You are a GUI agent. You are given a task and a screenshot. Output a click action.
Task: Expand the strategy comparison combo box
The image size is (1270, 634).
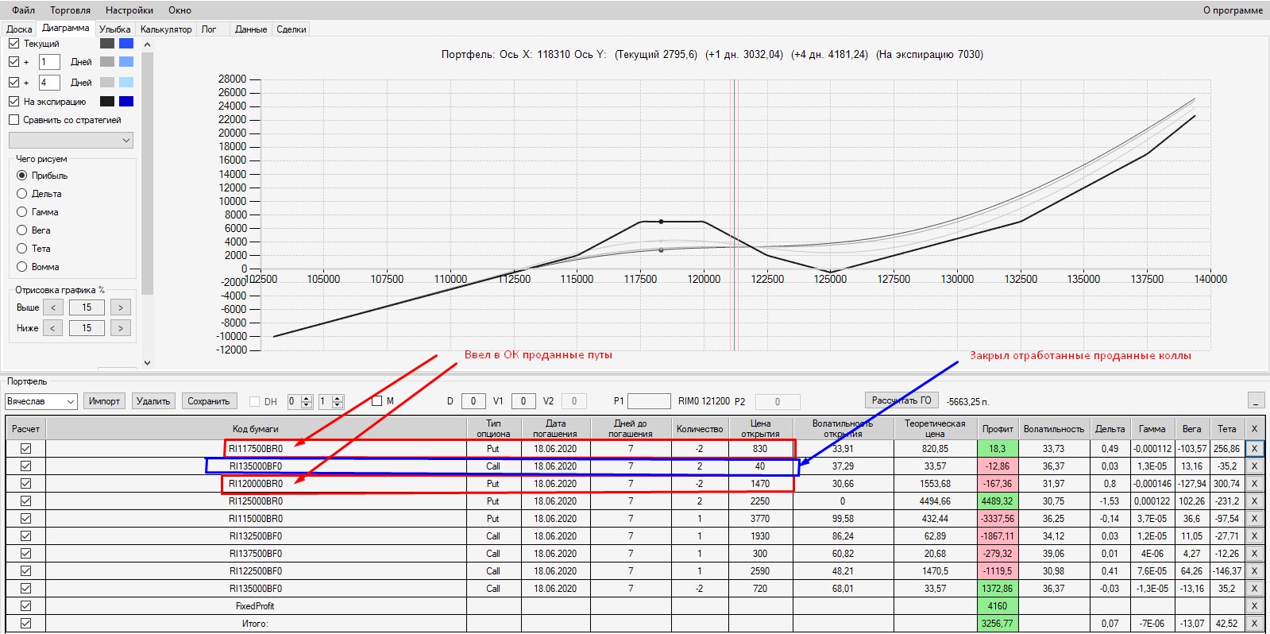pyautogui.click(x=125, y=141)
